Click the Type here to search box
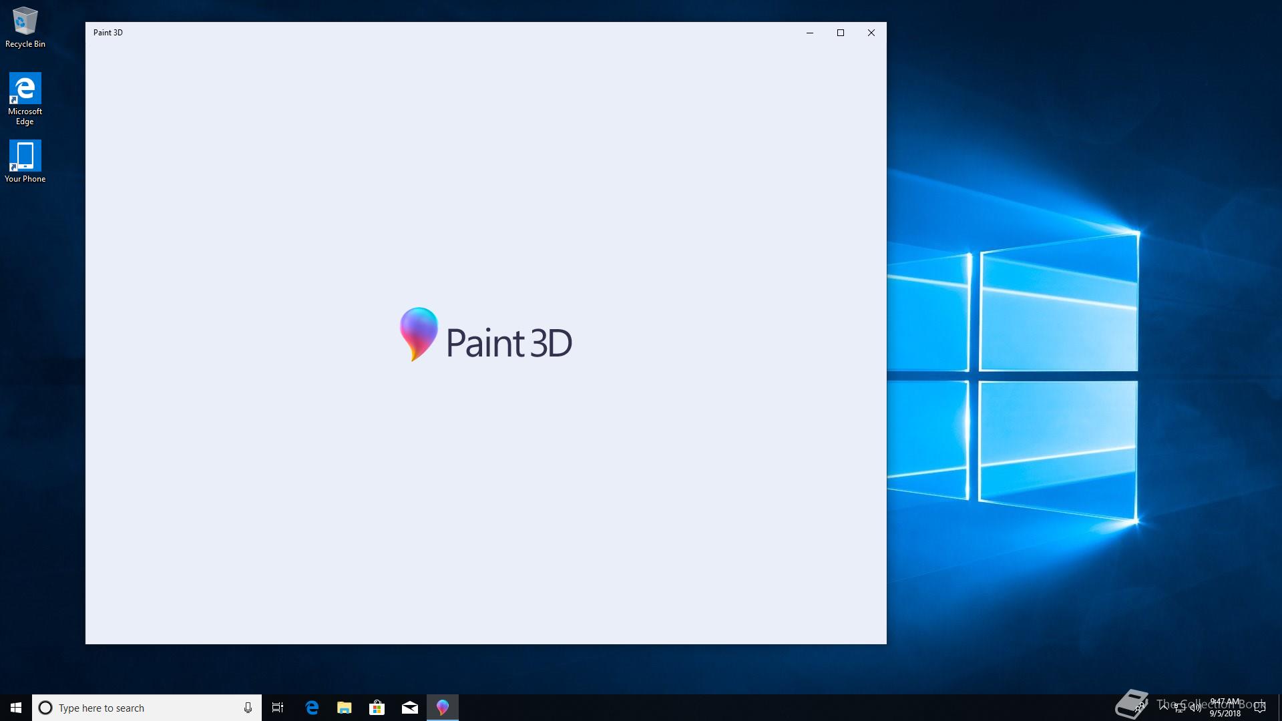The image size is (1282, 721). 147,708
